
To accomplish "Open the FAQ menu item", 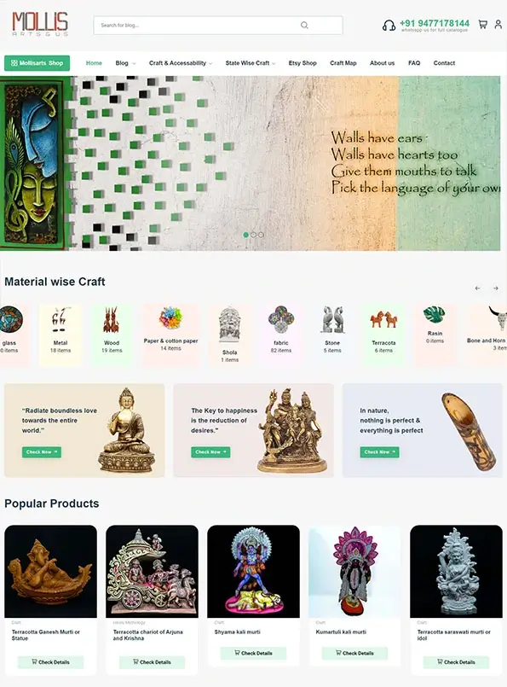I will click(x=414, y=63).
